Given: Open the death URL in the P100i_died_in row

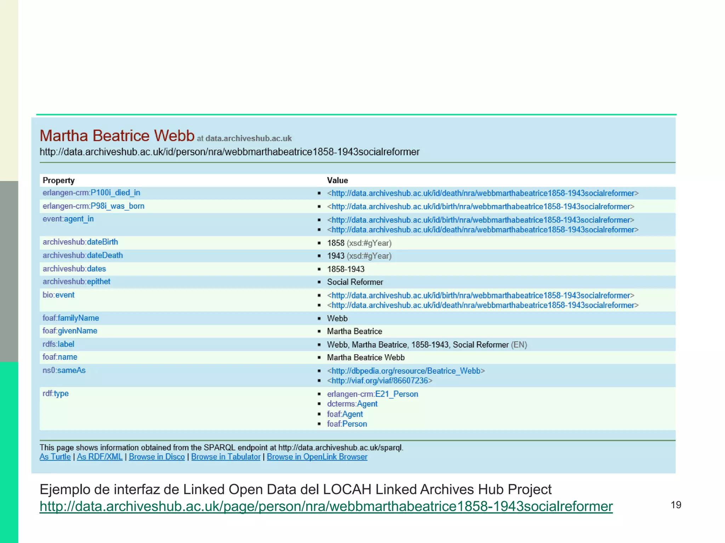Looking at the screenshot, I should click(483, 193).
